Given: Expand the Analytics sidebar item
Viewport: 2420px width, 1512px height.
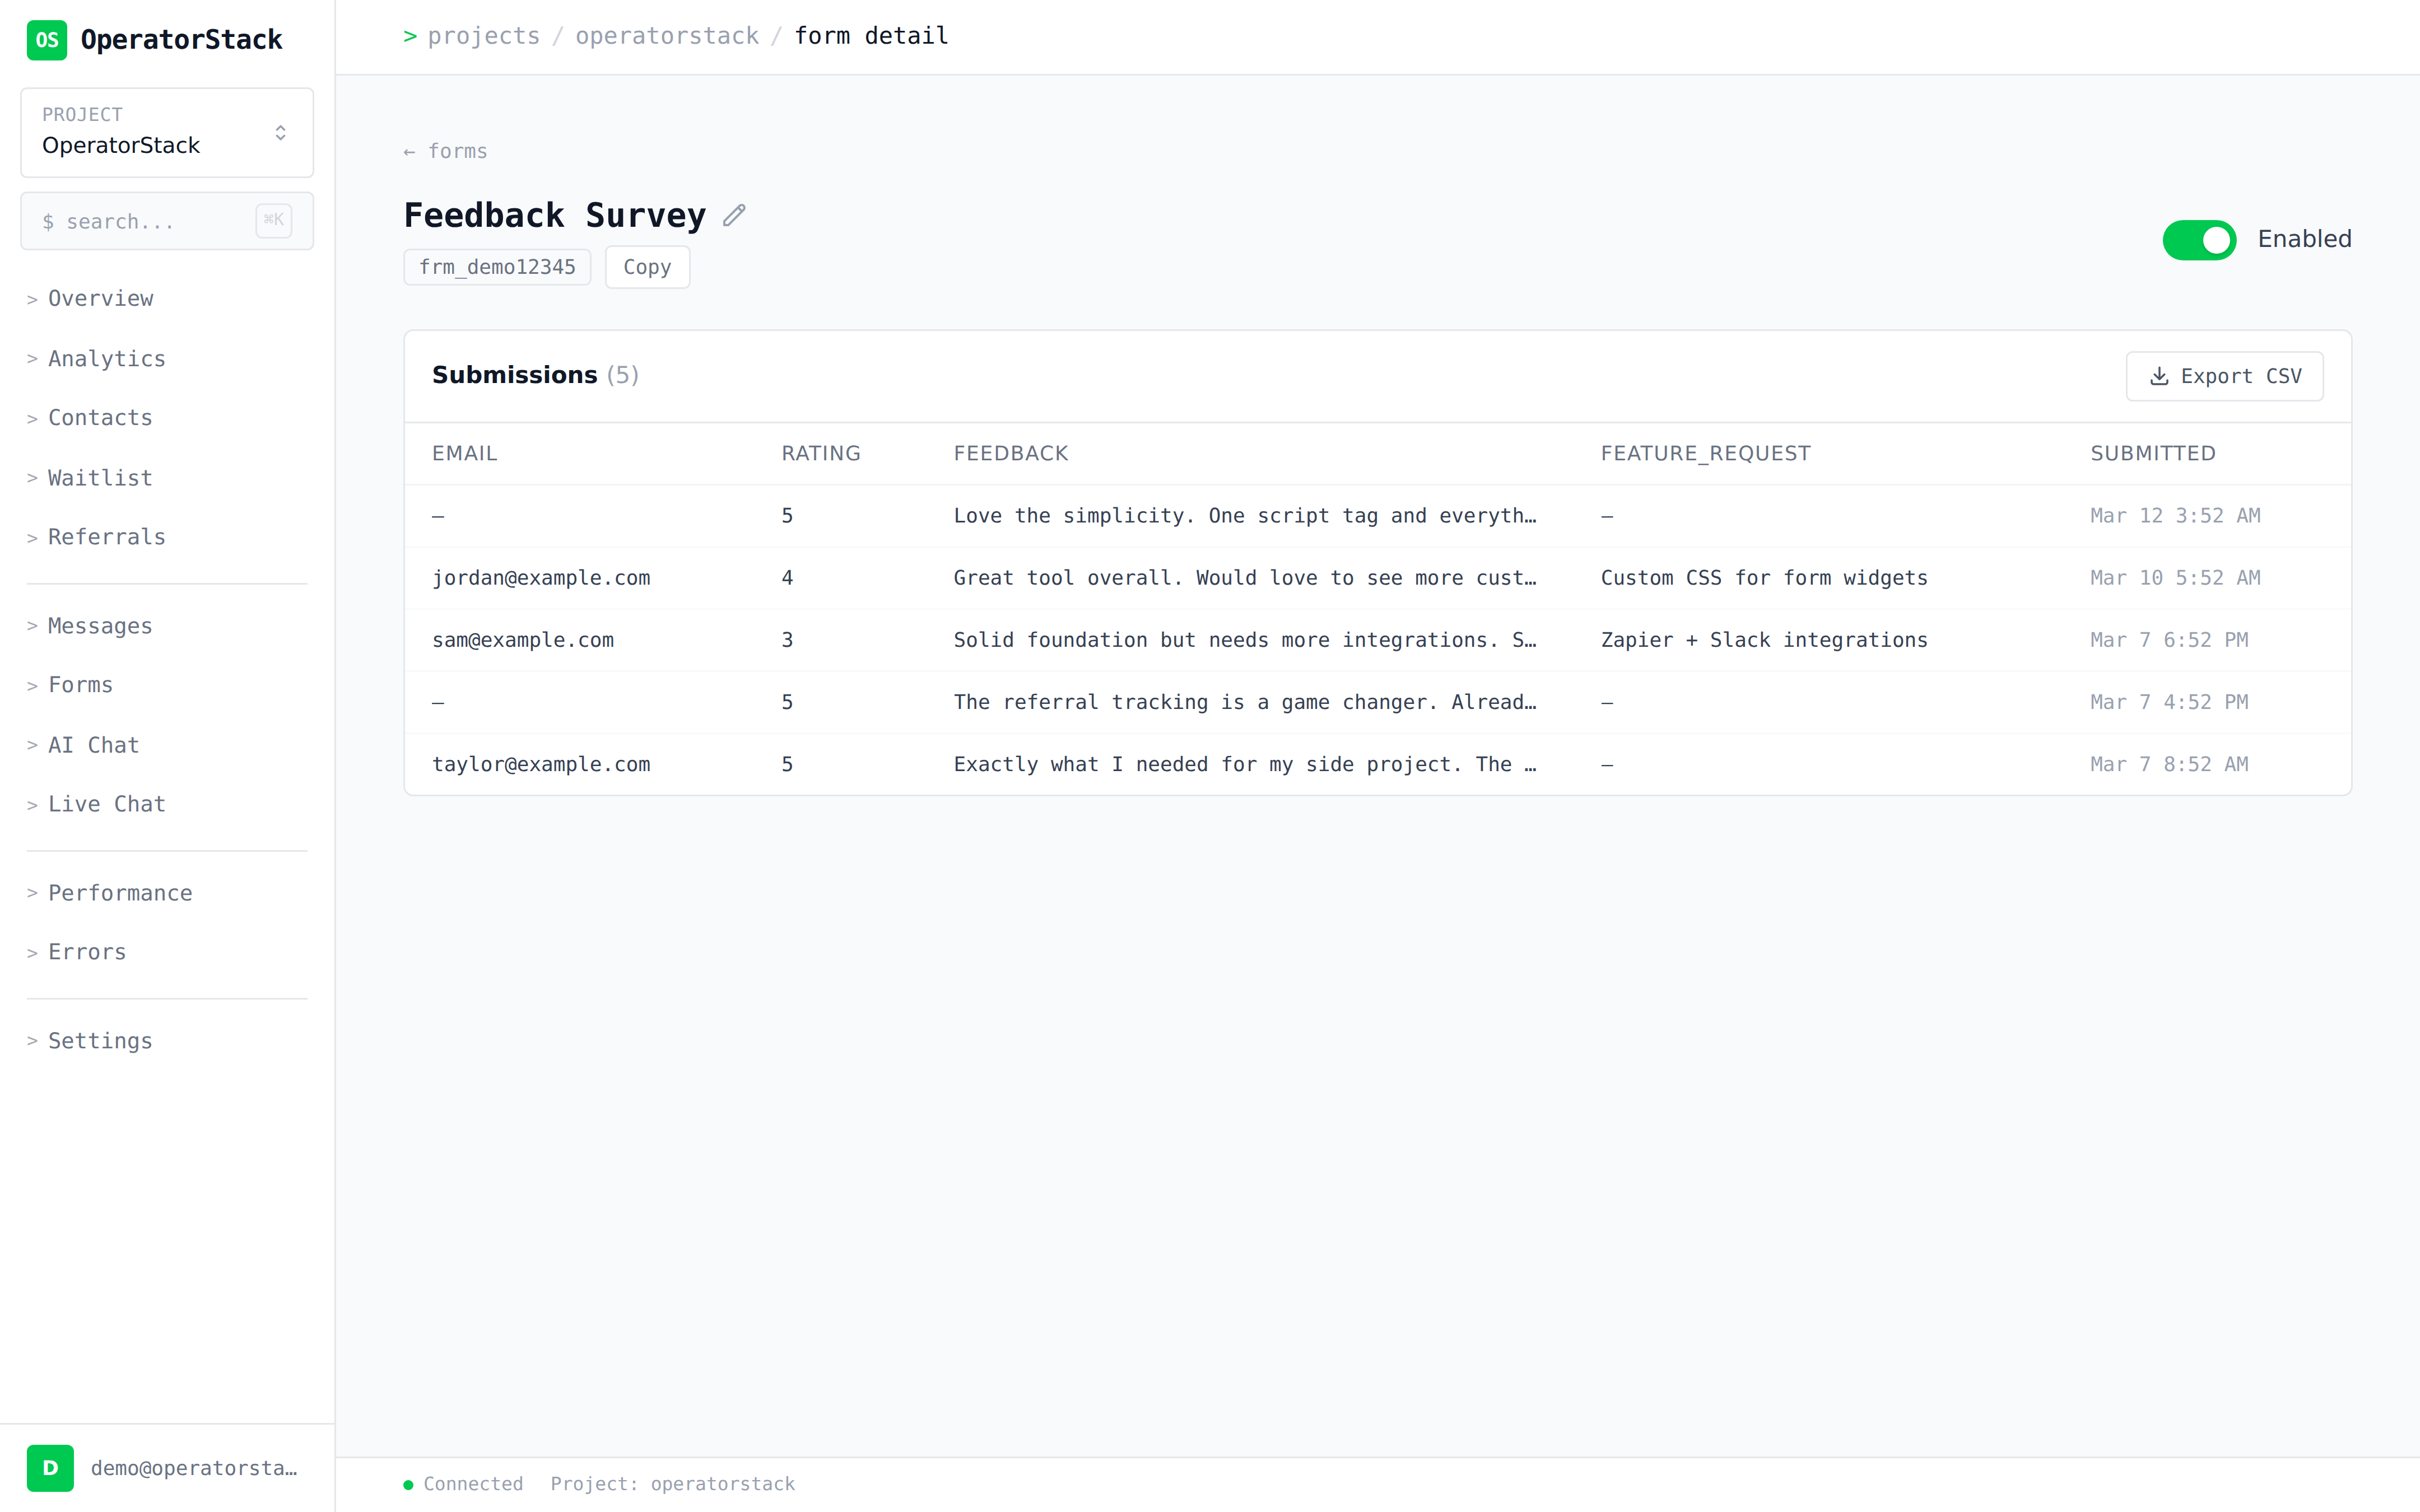Looking at the screenshot, I should point(106,358).
